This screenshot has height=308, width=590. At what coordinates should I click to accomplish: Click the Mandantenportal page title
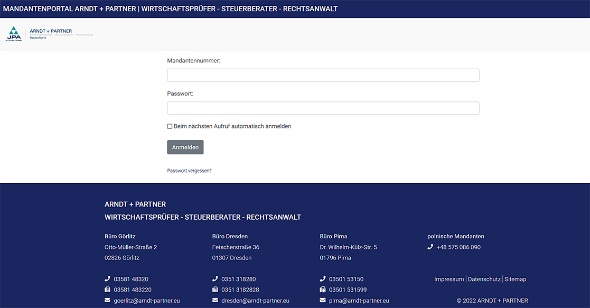171,8
